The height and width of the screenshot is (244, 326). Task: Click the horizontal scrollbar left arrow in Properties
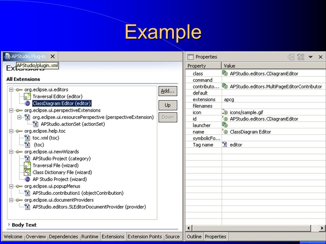pos(188,228)
